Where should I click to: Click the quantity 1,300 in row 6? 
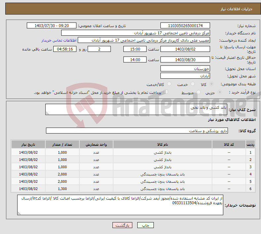click(x=62, y=189)
